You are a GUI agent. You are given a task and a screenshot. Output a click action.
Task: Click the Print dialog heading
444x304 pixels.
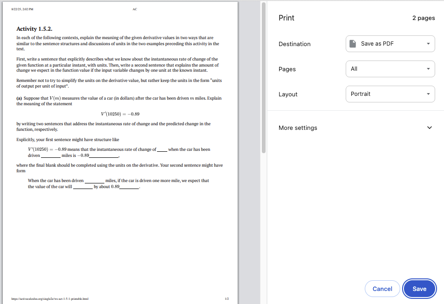pos(286,18)
